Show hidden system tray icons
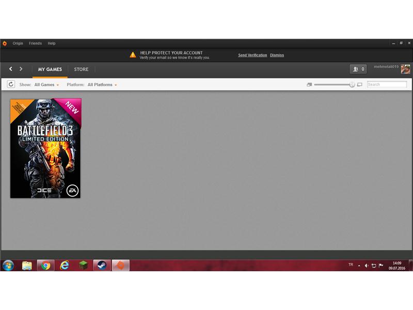This screenshot has height=310, width=413. coord(359,266)
